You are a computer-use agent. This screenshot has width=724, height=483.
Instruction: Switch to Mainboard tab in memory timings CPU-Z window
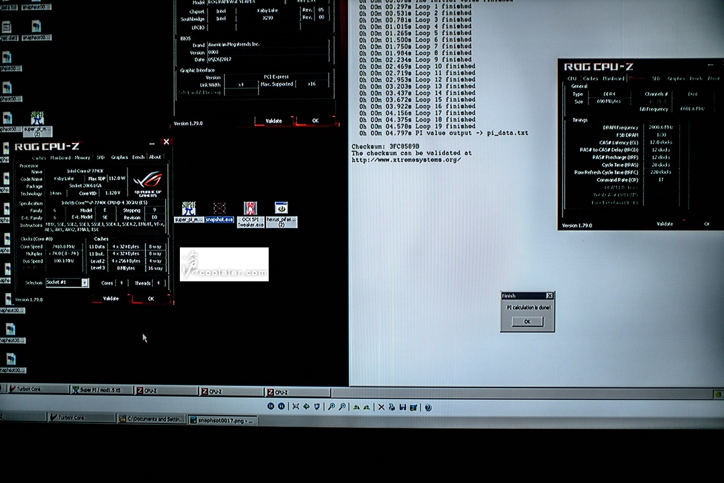(x=613, y=79)
